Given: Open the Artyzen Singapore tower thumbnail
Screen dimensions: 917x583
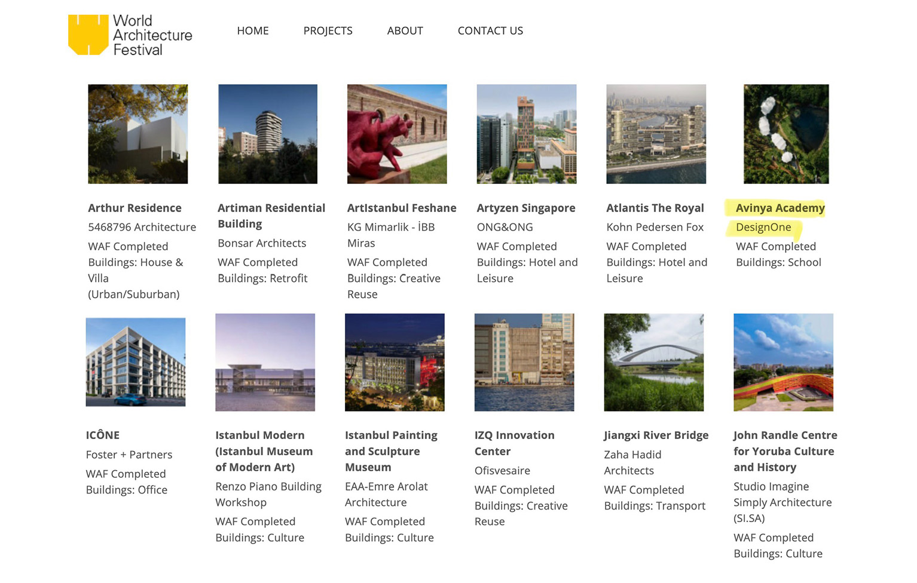Looking at the screenshot, I should click(526, 134).
